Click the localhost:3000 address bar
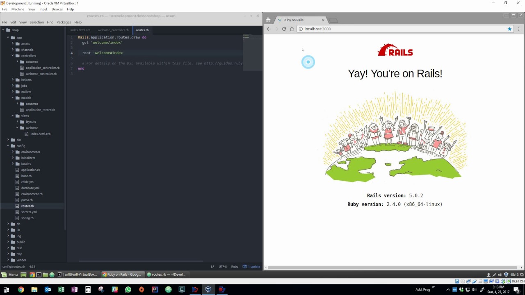 pos(402,29)
